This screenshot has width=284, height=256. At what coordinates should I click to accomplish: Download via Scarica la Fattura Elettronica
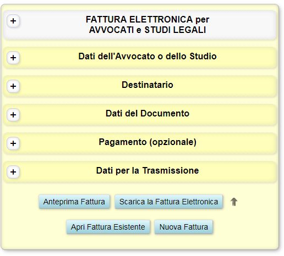169,202
